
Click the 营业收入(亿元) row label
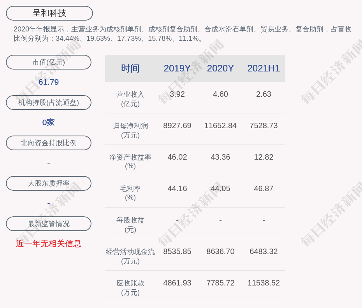[x=130, y=99]
